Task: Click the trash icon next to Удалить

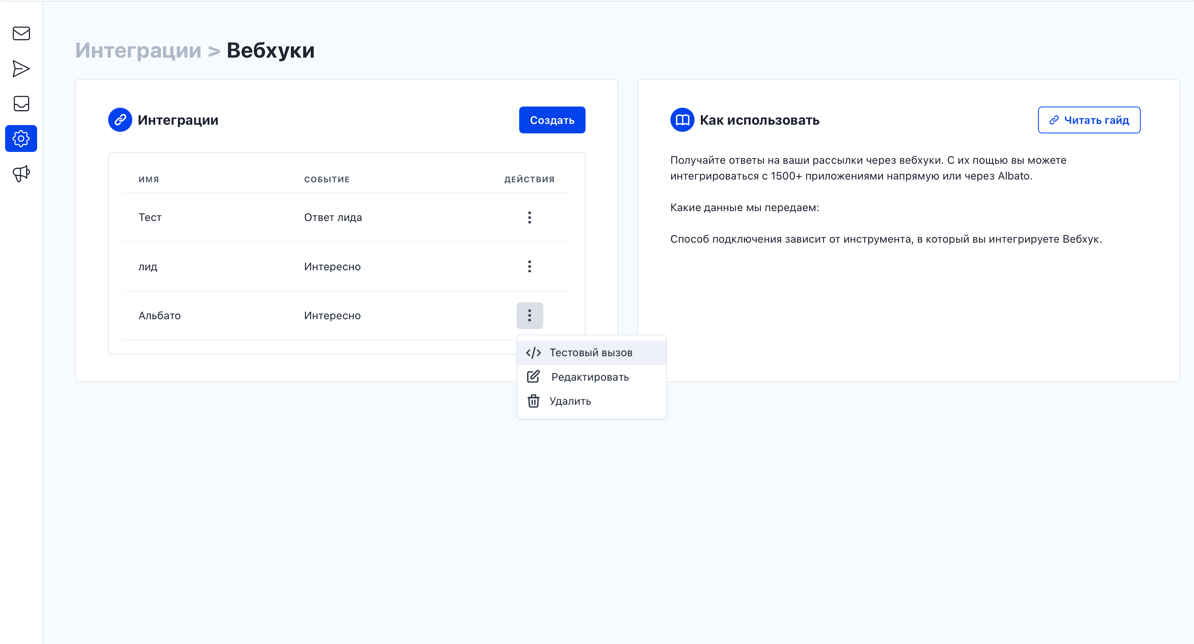Action: (x=533, y=401)
